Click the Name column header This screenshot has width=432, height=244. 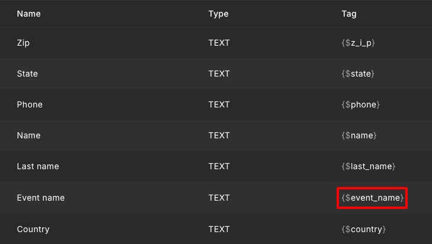click(x=28, y=14)
